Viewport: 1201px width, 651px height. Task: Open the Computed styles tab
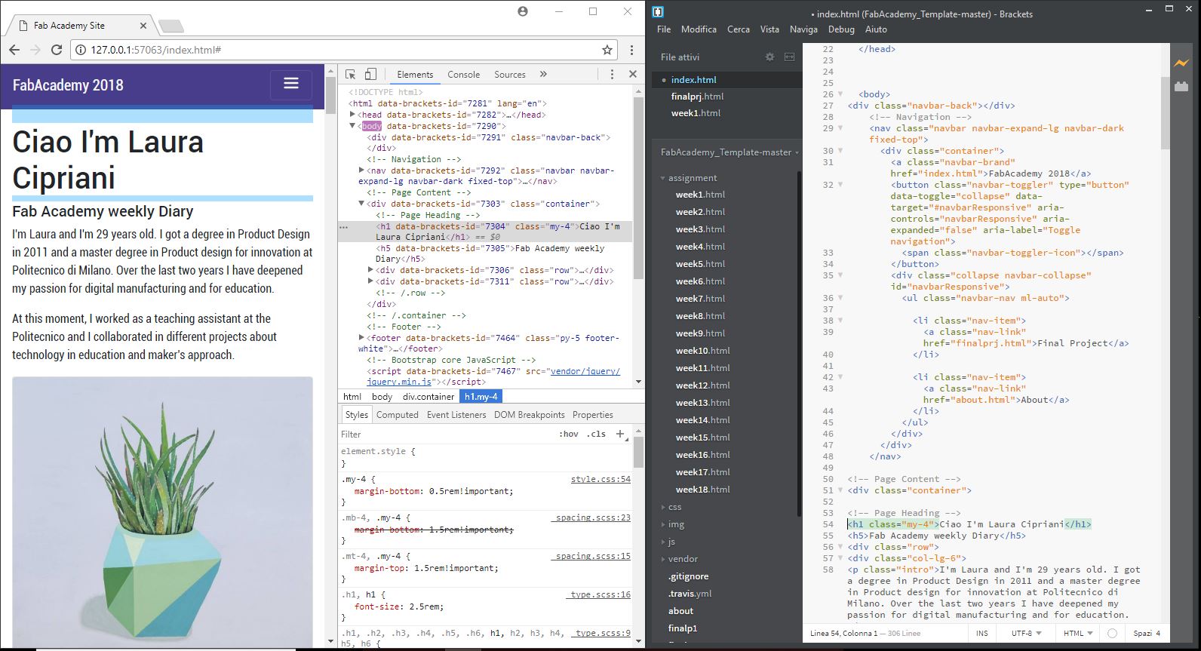pyautogui.click(x=398, y=415)
